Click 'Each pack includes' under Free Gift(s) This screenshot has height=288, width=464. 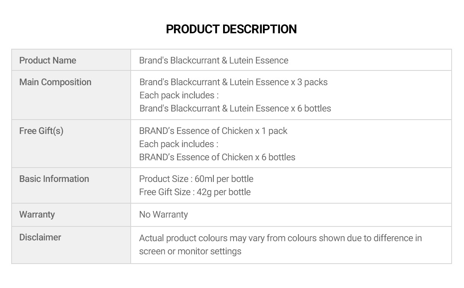click(179, 144)
